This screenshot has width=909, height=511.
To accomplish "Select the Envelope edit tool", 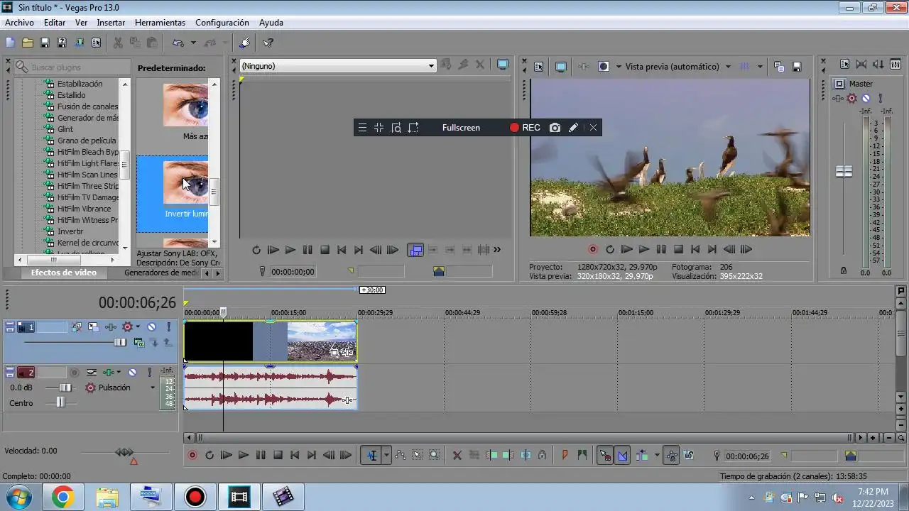I will tap(401, 456).
